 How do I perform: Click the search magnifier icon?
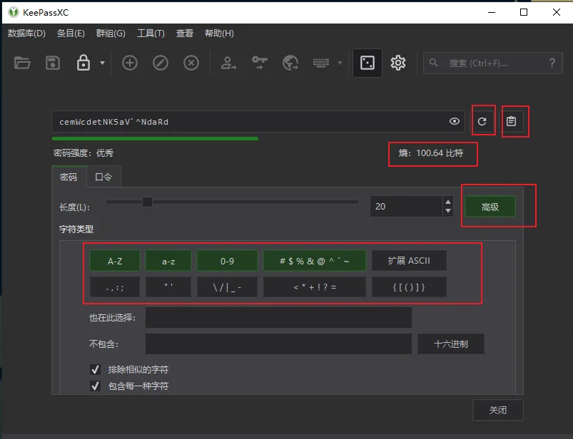point(434,63)
